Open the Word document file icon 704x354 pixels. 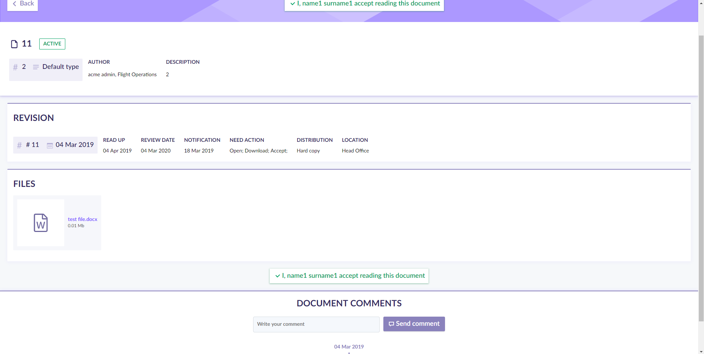tap(41, 223)
